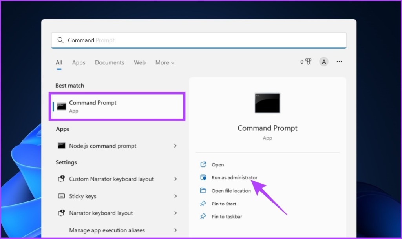Screen dimensions: 402x239
Task: Click the Node.js command prompt icon
Action: [x=61, y=146]
